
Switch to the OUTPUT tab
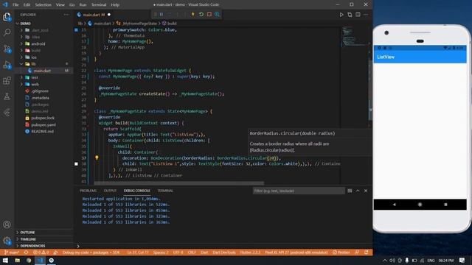110,191
